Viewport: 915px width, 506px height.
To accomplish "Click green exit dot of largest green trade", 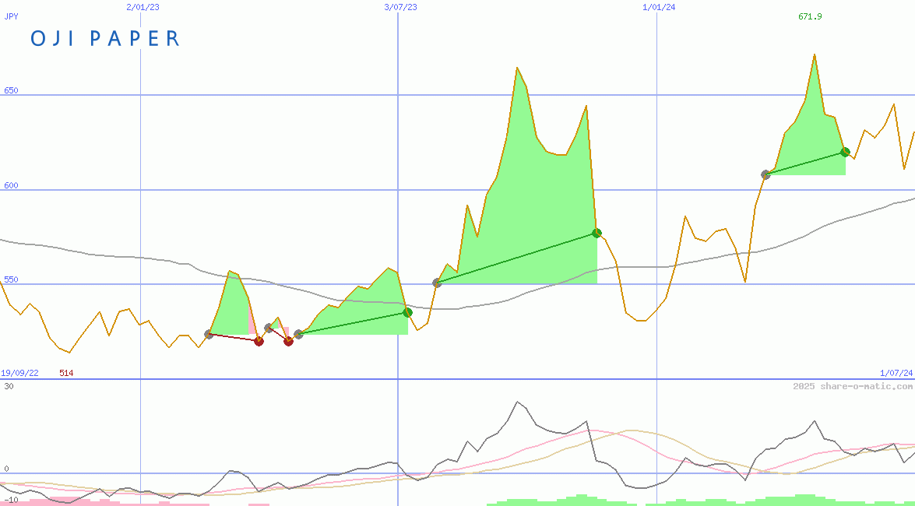I will 597,233.
